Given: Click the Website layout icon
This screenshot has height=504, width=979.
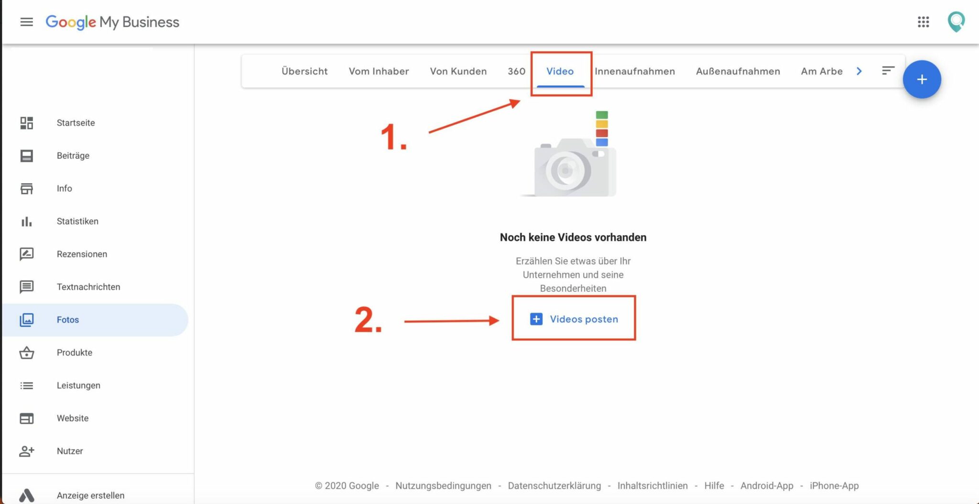Looking at the screenshot, I should pos(27,418).
